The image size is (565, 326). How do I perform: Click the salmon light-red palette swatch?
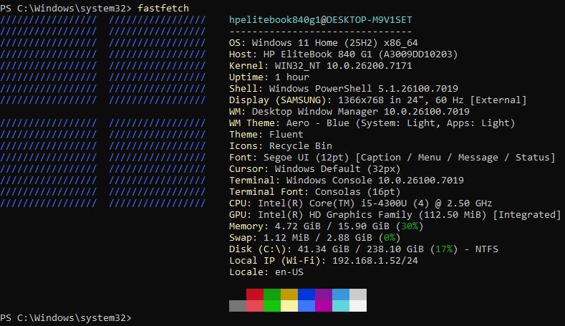click(x=255, y=306)
